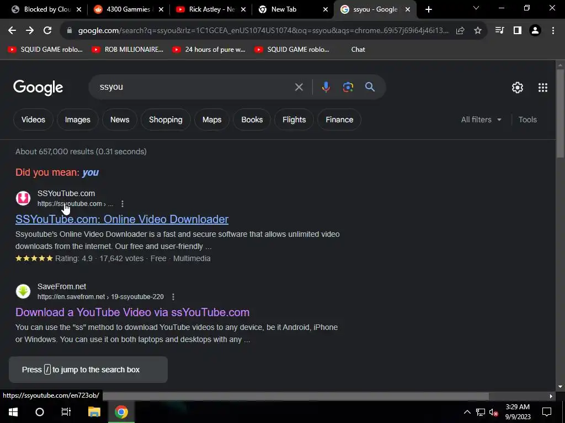Image resolution: width=565 pixels, height=423 pixels.
Task: Open muted volume icon in tray
Action: [x=494, y=412]
